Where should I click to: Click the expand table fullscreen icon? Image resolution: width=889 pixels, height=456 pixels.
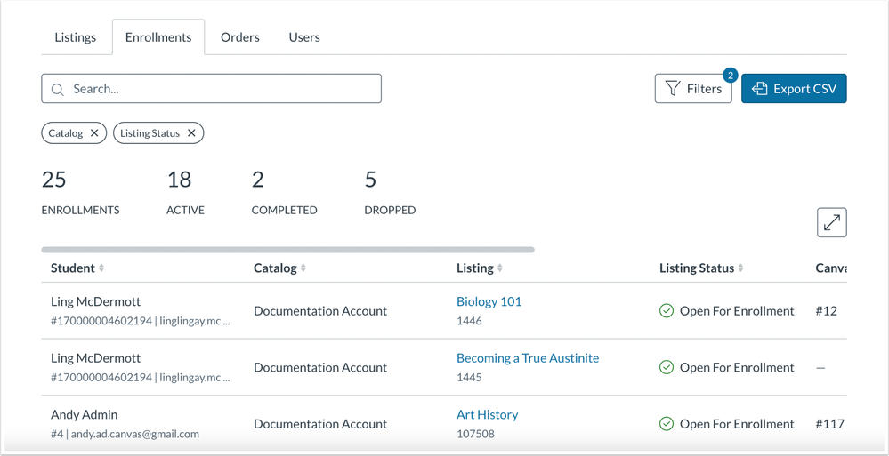[x=831, y=223]
